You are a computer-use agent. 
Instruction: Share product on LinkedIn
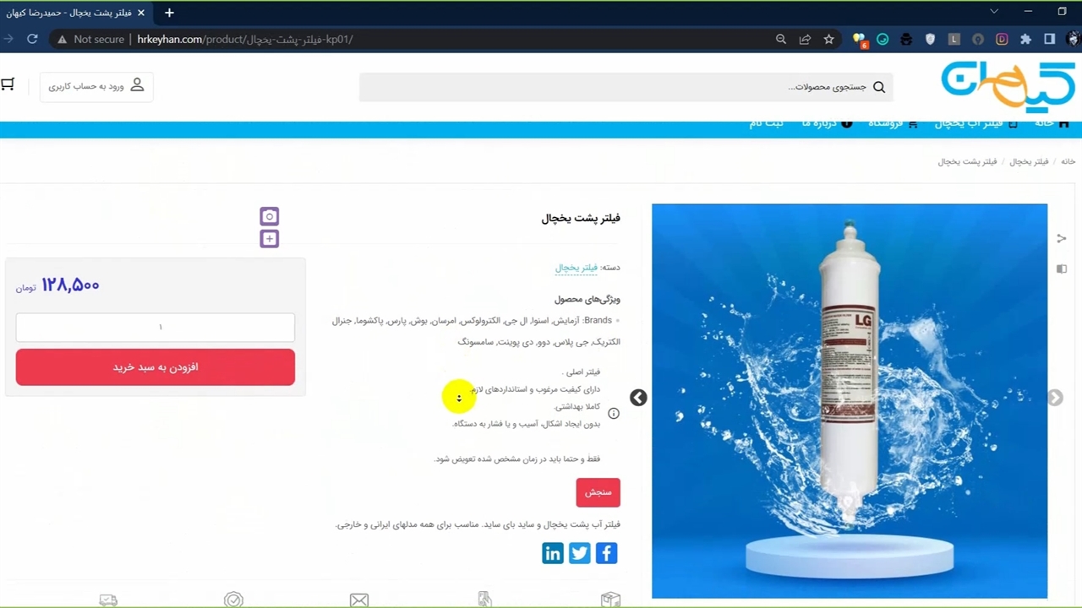[x=553, y=553]
